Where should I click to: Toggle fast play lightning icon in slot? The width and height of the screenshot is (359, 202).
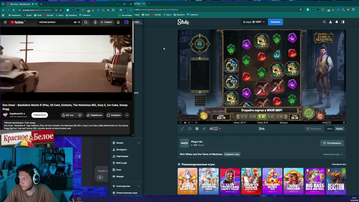pyautogui.click(x=189, y=123)
